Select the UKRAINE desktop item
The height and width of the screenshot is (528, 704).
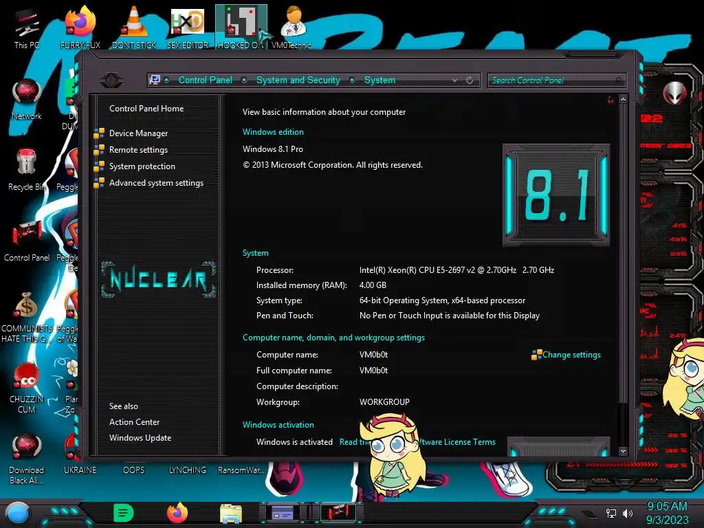(80, 470)
